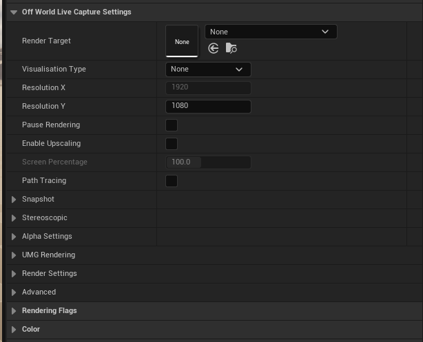
Task: Open the Render Target asset dropdown
Action: (271, 32)
